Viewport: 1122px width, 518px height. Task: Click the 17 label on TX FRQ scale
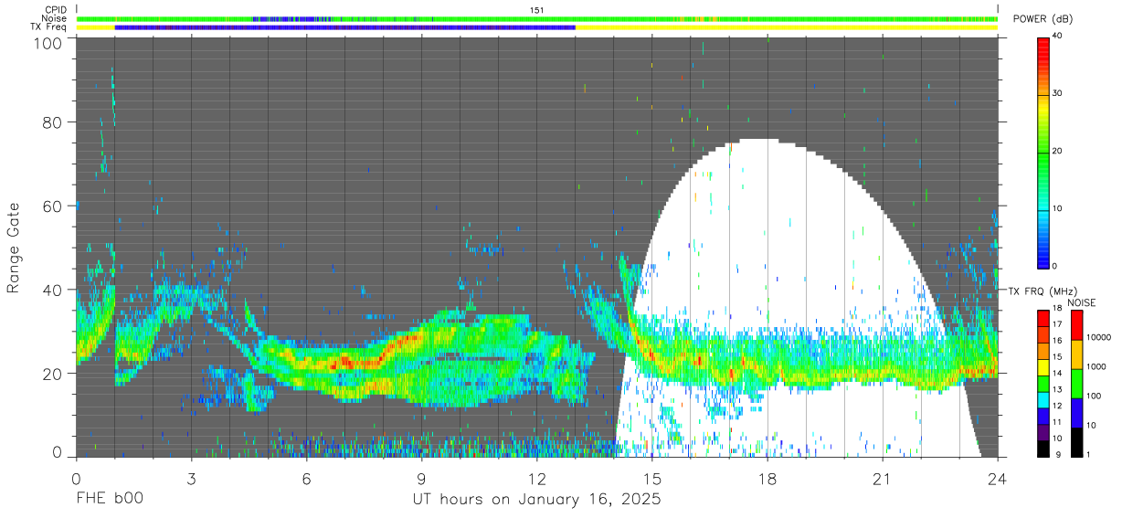coord(1057,324)
